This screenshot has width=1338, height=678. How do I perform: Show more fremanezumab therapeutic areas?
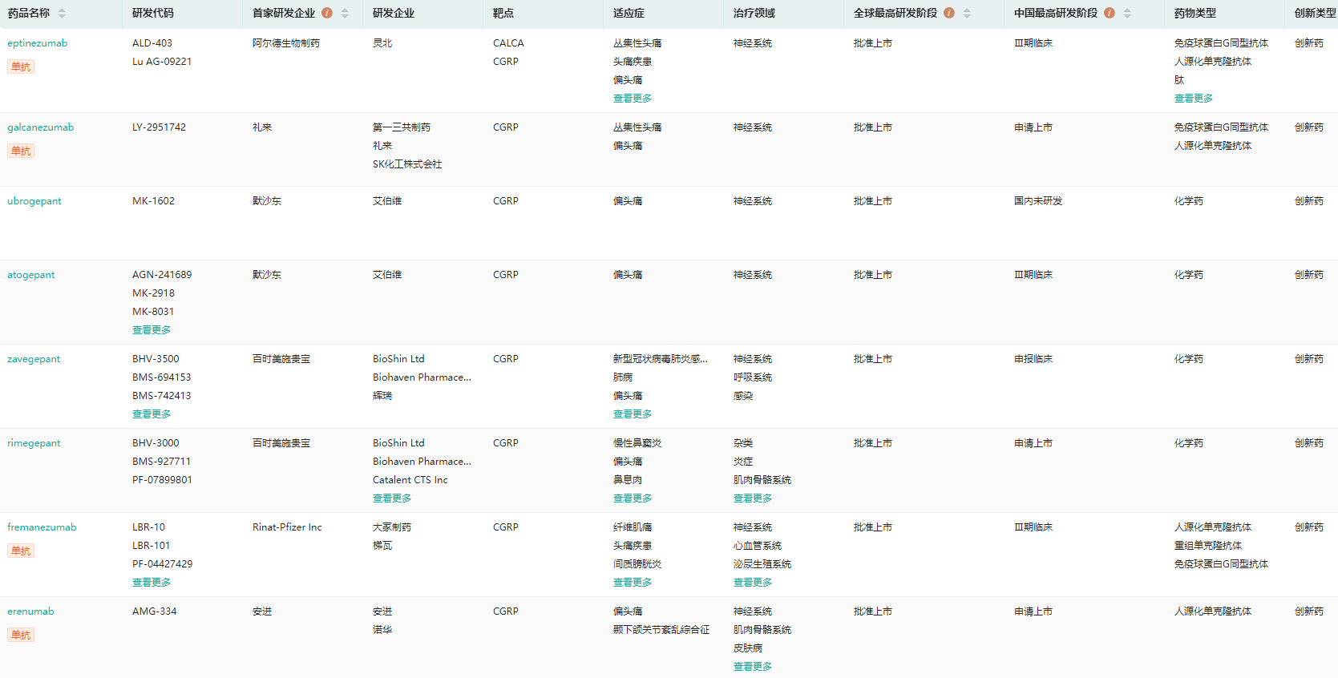753,583
